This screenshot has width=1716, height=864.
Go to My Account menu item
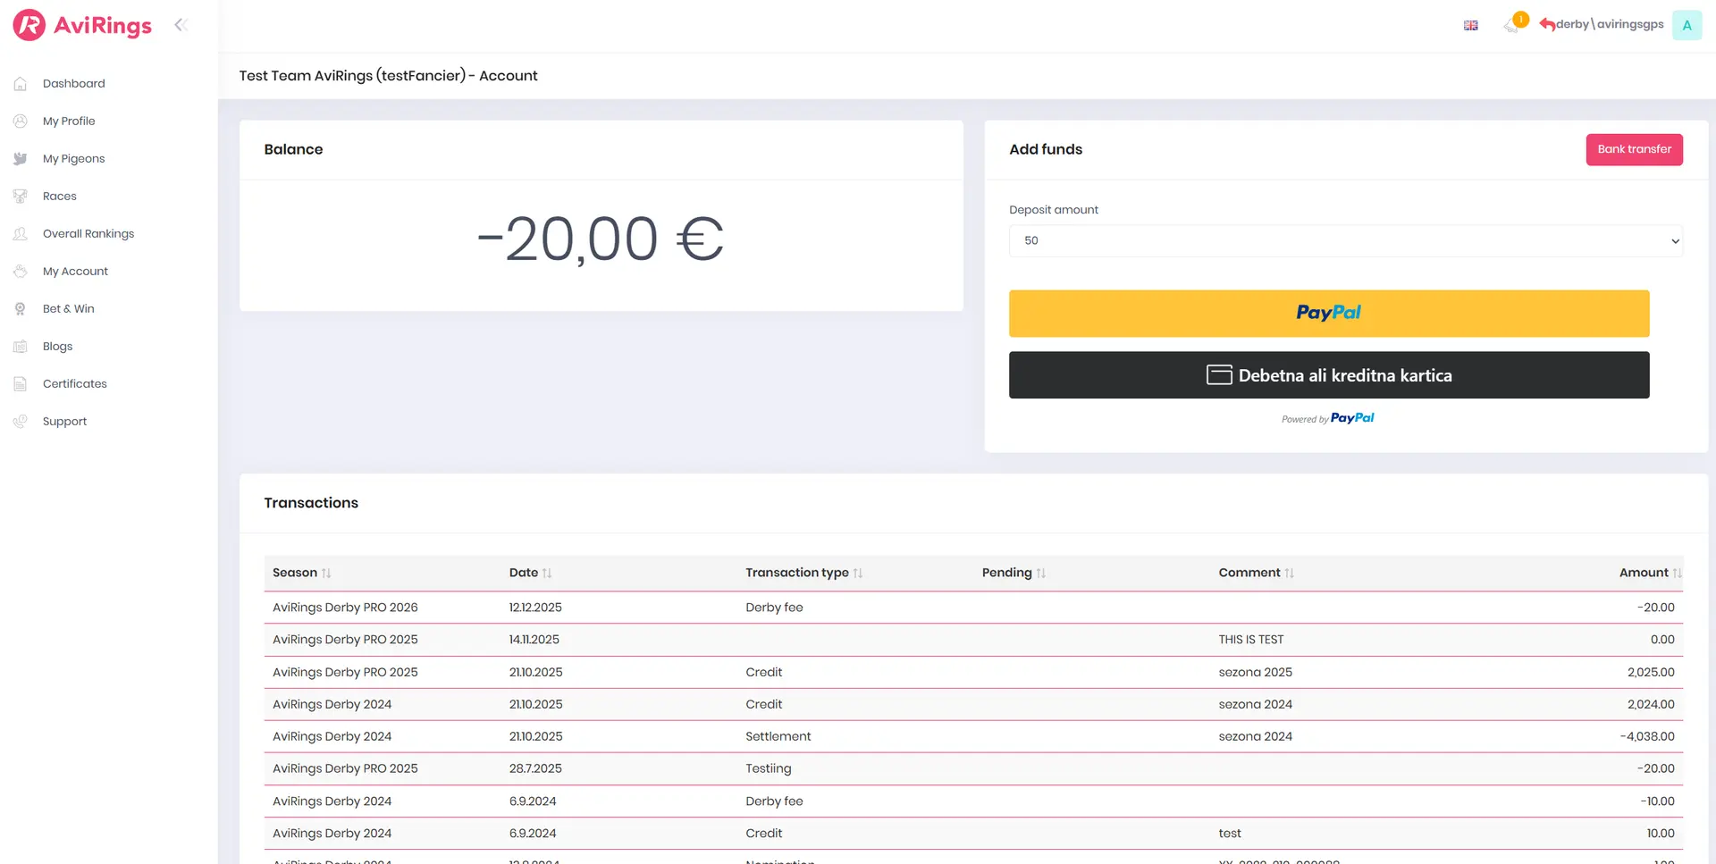pos(75,272)
